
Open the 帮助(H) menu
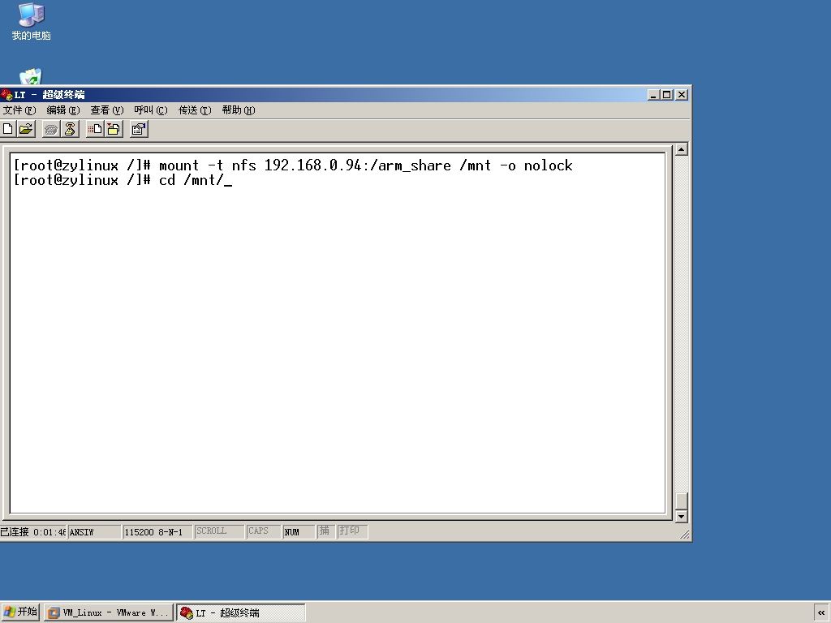pyautogui.click(x=239, y=110)
